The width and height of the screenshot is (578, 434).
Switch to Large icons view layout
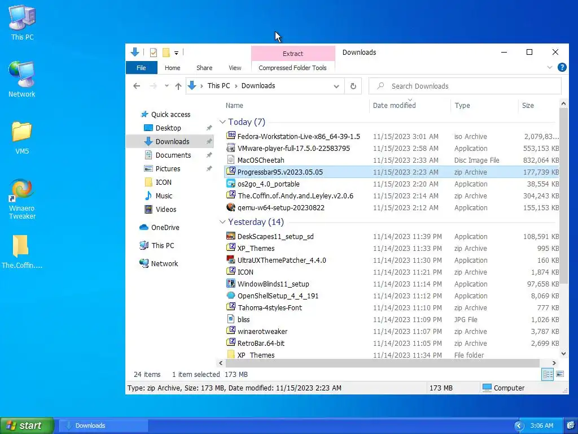point(559,374)
